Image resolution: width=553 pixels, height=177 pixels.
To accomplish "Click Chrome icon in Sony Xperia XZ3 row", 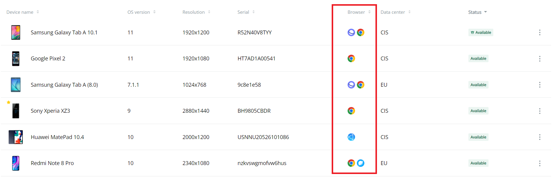I will pyautogui.click(x=351, y=111).
